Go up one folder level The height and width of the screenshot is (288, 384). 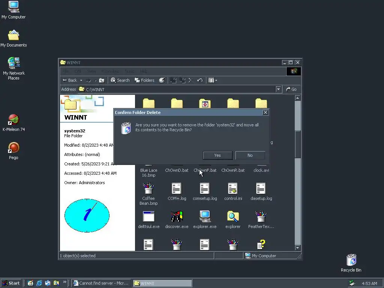[102, 80]
